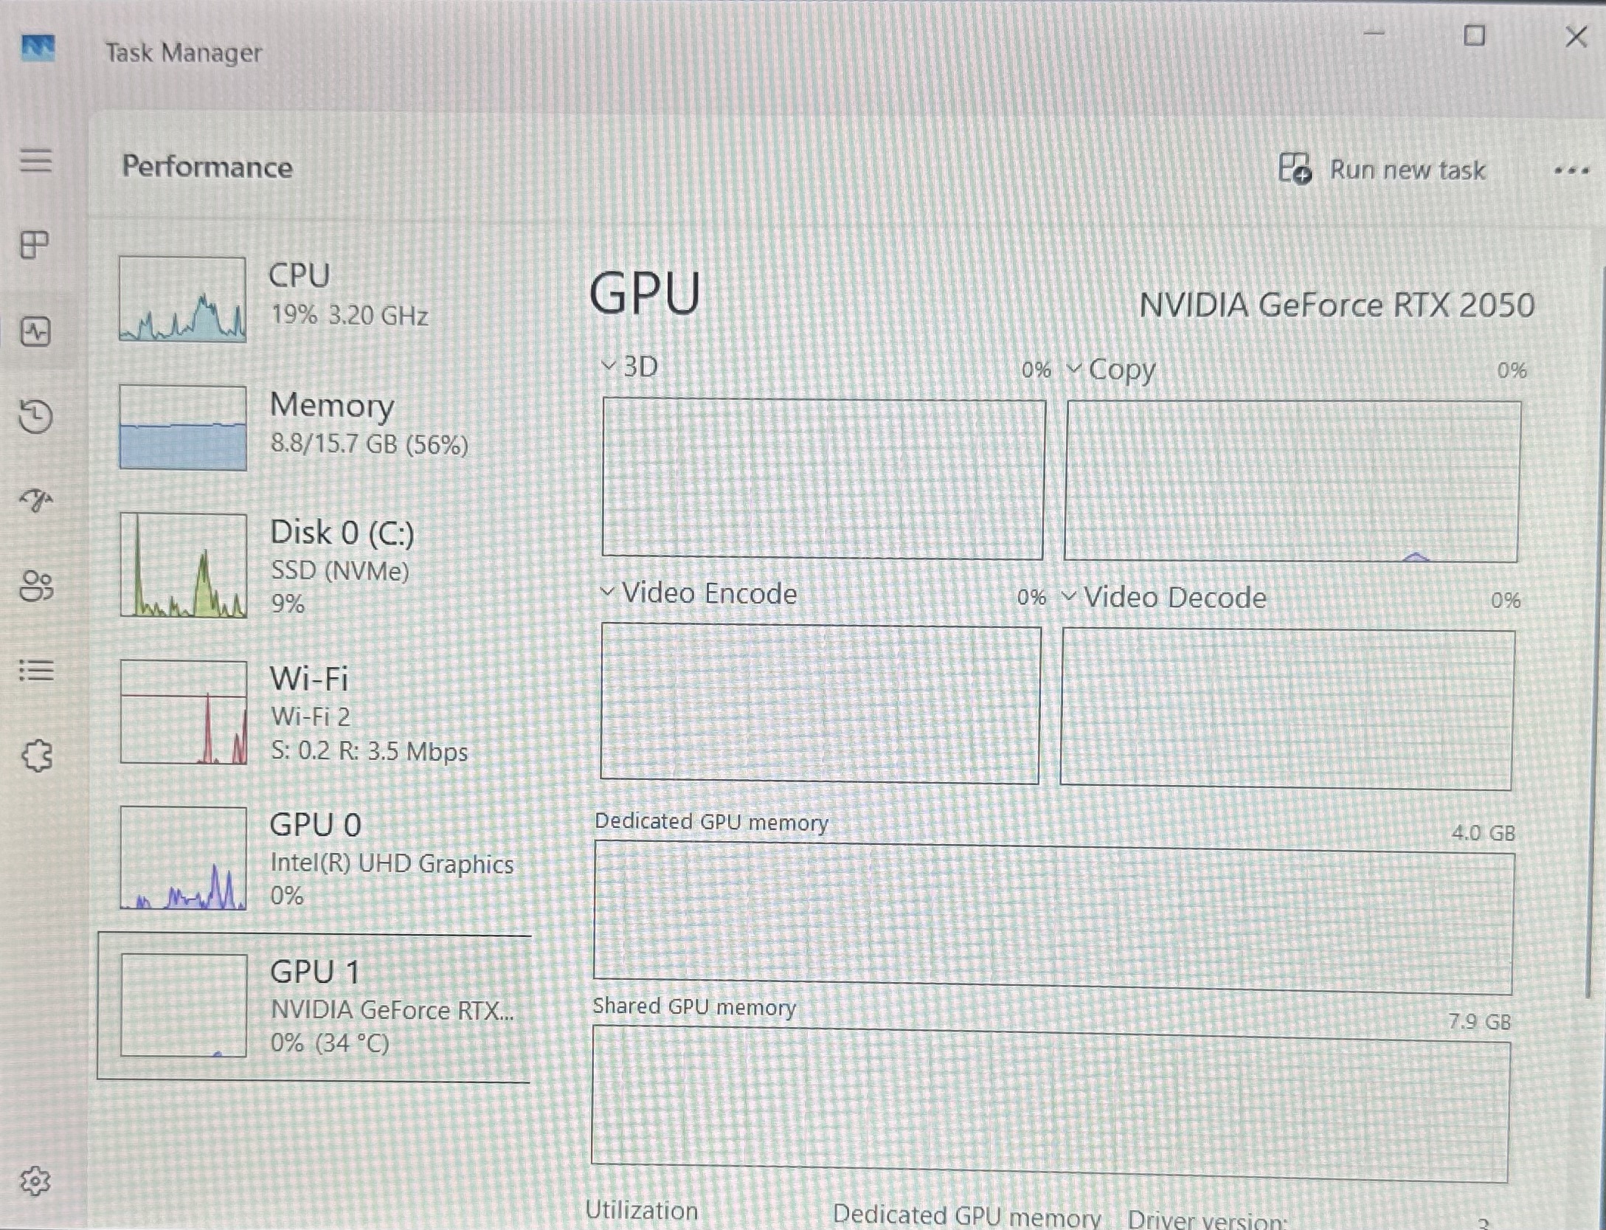1606x1230 pixels.
Task: Click the Video Encode usage graph
Action: [820, 704]
